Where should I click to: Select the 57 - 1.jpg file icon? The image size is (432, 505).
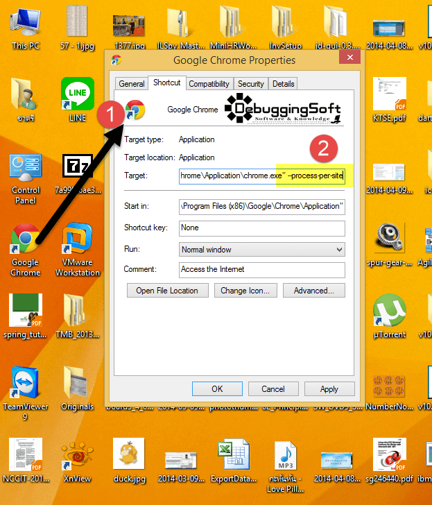[x=77, y=22]
